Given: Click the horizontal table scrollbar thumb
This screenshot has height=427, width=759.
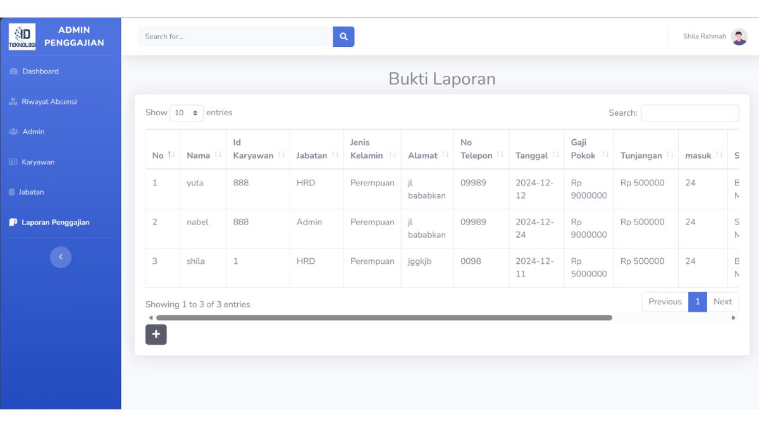Looking at the screenshot, I should pyautogui.click(x=384, y=318).
